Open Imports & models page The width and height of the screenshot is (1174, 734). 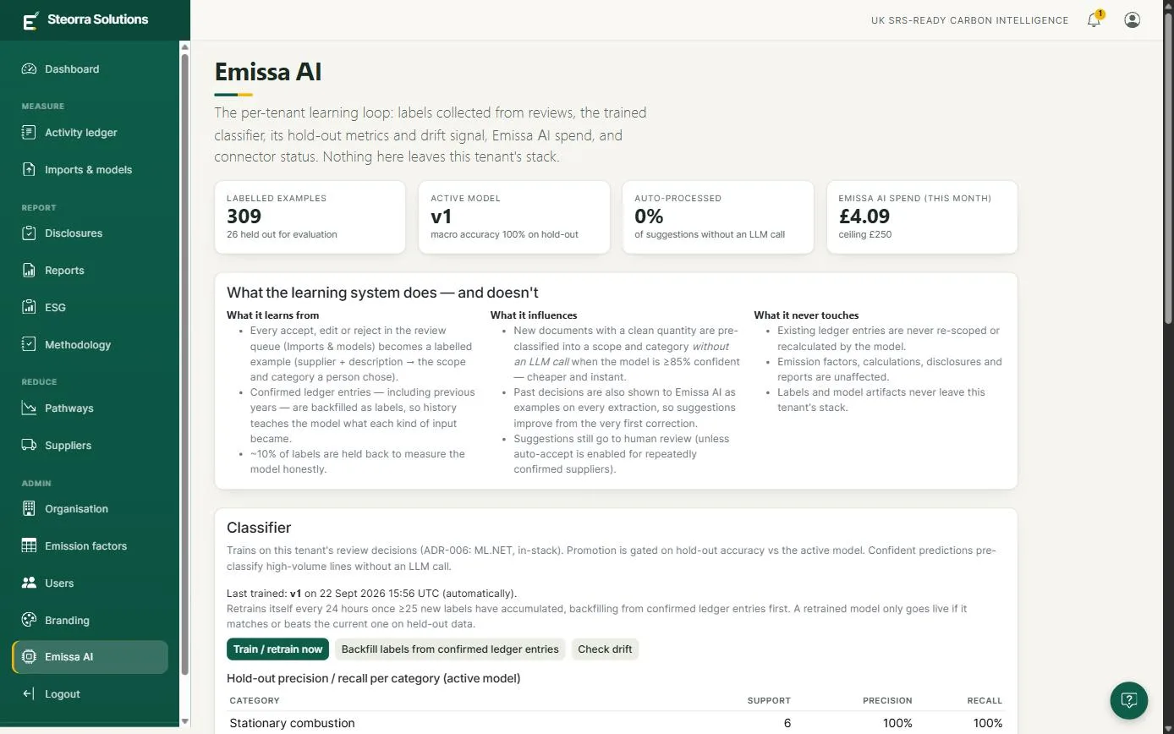coord(90,170)
